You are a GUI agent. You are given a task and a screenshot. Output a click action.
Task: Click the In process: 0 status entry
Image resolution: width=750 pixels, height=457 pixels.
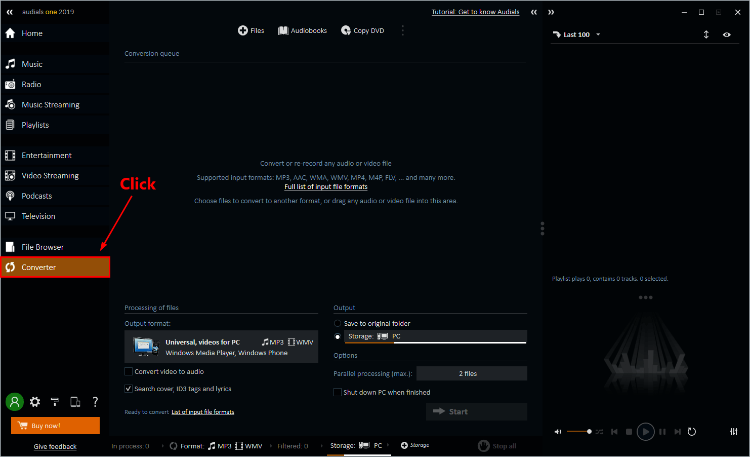tap(130, 446)
